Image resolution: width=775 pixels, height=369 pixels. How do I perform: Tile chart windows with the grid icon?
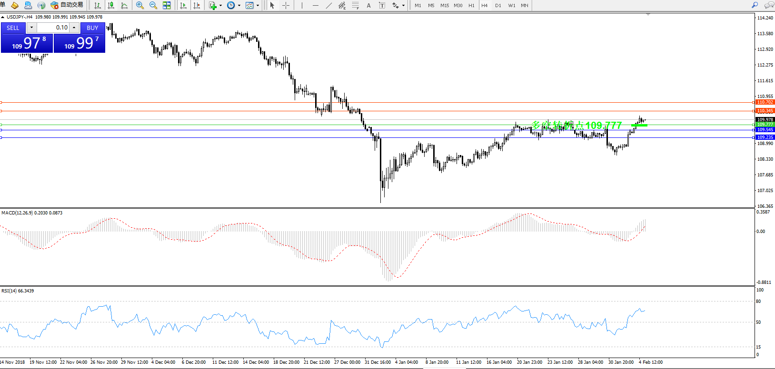[167, 5]
